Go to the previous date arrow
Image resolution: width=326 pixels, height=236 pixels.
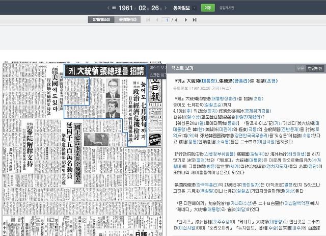[x=108, y=8]
